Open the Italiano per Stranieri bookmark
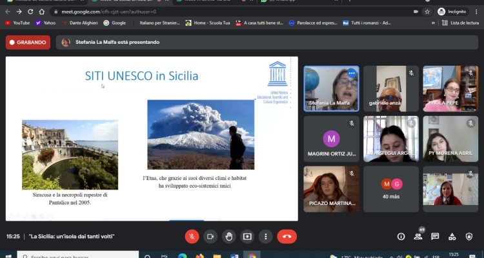The image size is (484, 258). [156, 23]
